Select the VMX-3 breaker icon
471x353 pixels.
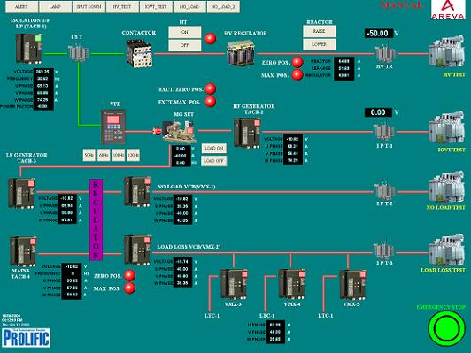(x=234, y=284)
